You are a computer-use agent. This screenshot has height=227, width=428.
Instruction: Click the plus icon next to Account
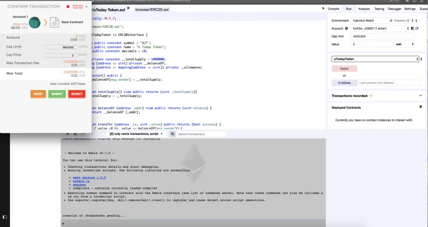tap(347, 28)
